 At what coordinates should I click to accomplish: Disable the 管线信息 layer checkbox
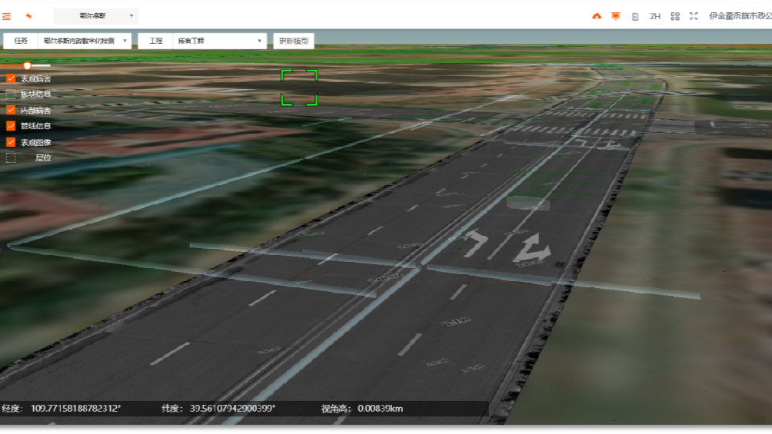tap(11, 126)
